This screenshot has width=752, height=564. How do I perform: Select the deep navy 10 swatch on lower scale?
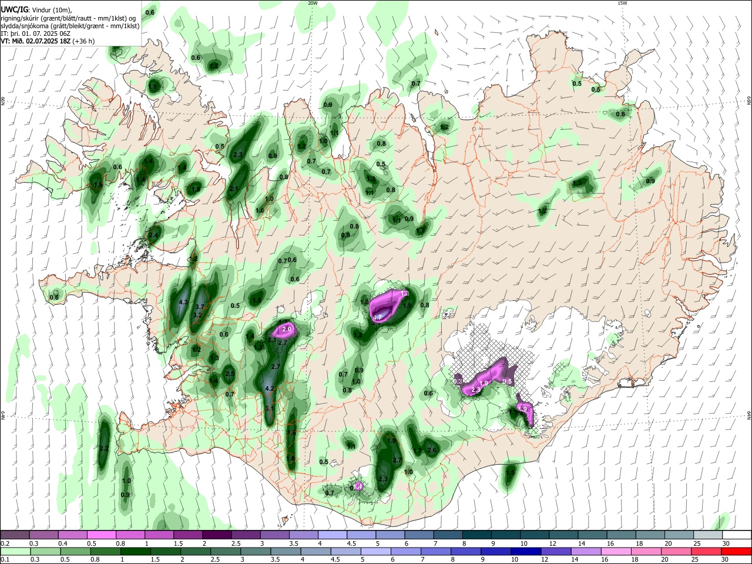click(525, 551)
